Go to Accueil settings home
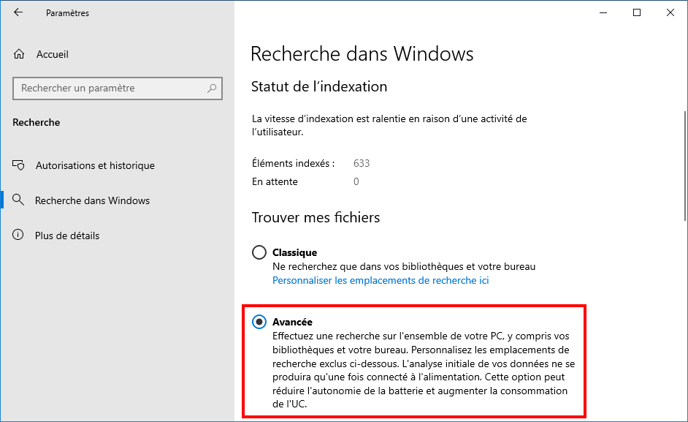This screenshot has width=688, height=422. click(52, 54)
